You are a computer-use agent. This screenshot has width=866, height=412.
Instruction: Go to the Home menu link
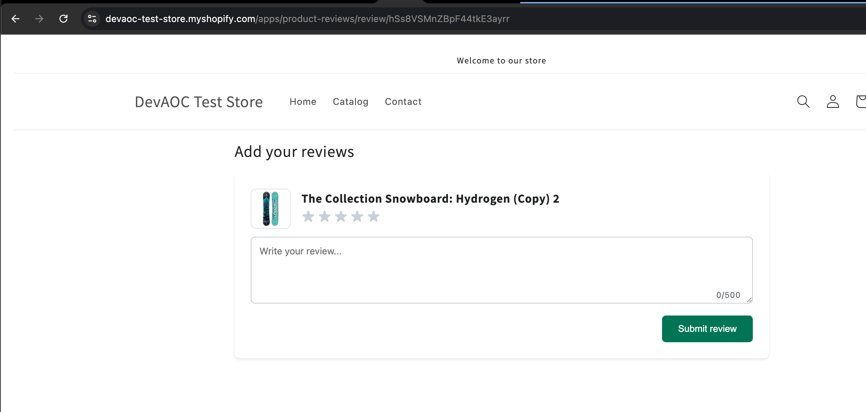302,101
